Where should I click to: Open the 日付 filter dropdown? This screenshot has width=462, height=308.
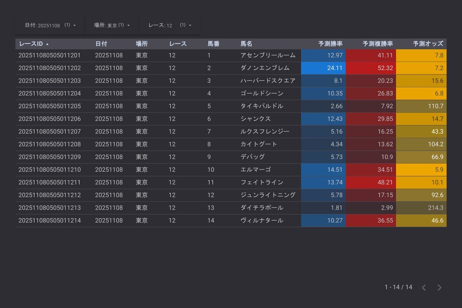[x=50, y=25]
